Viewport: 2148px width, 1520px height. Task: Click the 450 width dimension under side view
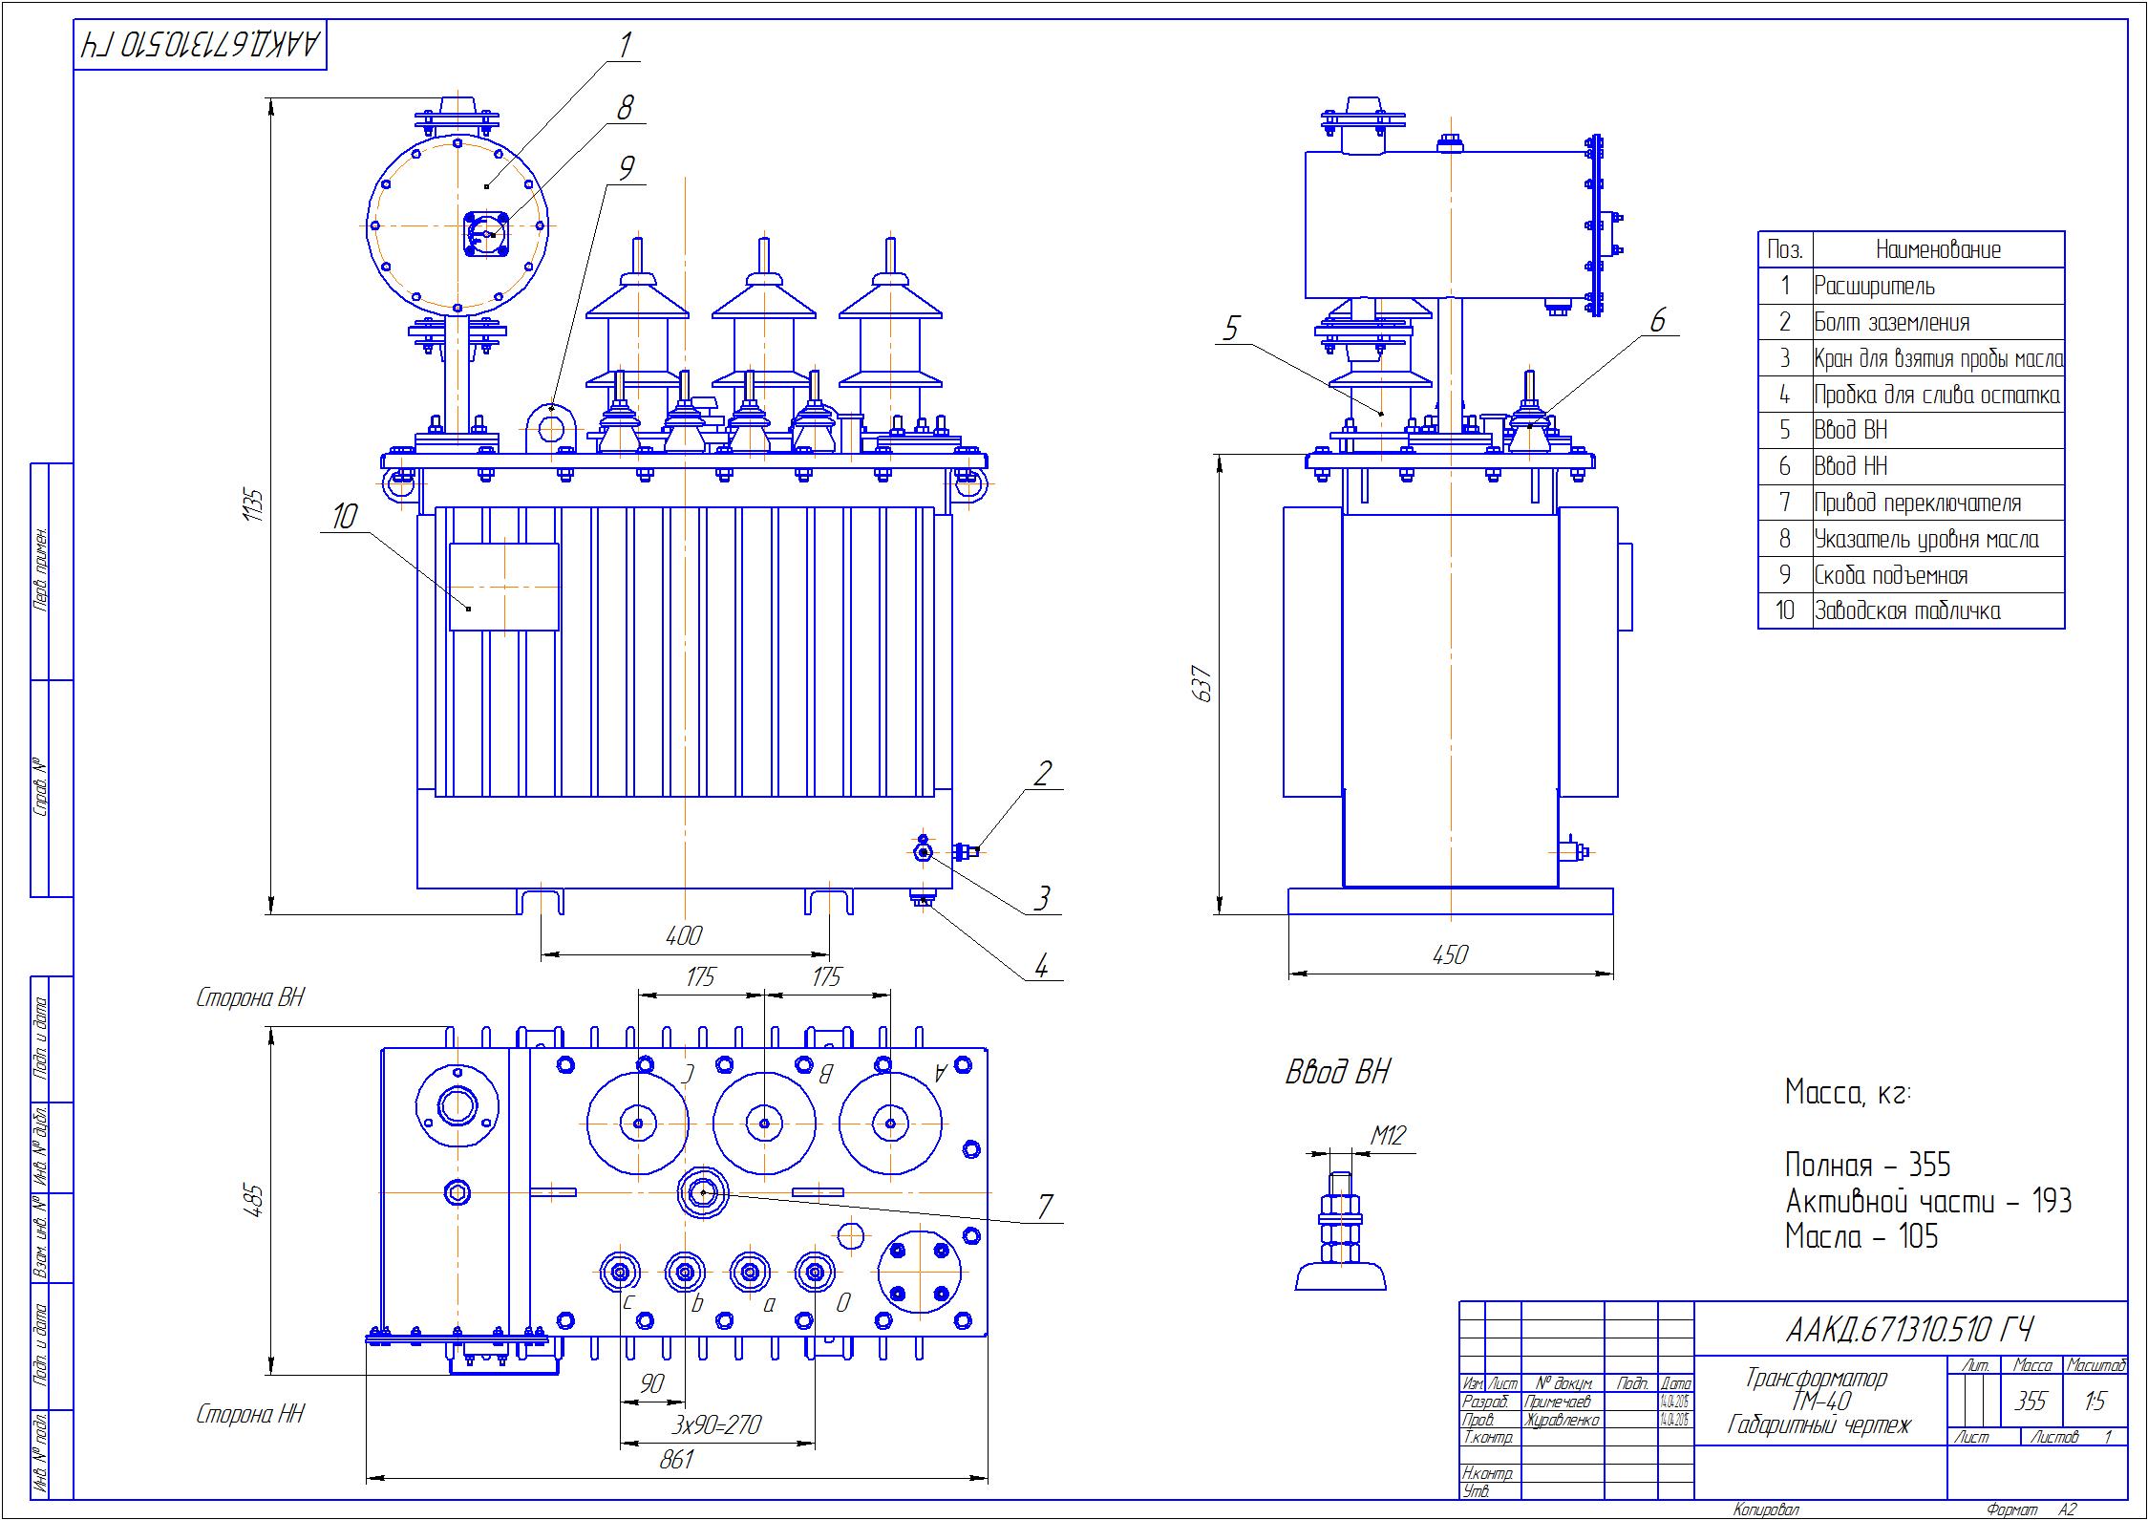pos(1449,954)
